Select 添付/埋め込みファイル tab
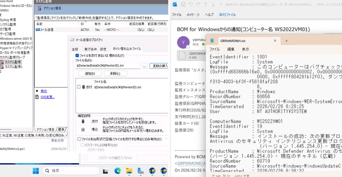 pos(127,49)
